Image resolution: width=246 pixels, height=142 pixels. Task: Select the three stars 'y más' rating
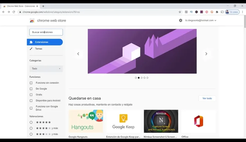tap(31, 134)
